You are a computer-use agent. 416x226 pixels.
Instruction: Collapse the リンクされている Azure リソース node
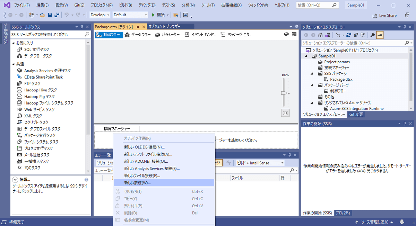tap(312, 103)
